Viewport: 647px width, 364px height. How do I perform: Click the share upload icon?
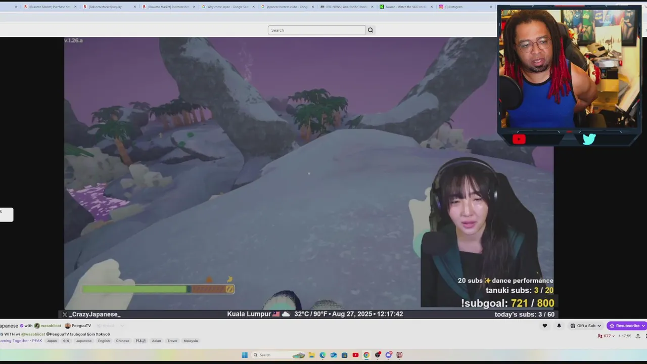point(638,336)
